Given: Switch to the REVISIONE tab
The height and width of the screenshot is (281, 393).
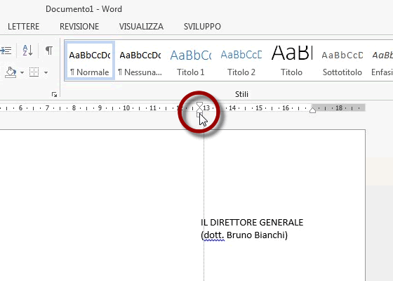Looking at the screenshot, I should pos(79,27).
